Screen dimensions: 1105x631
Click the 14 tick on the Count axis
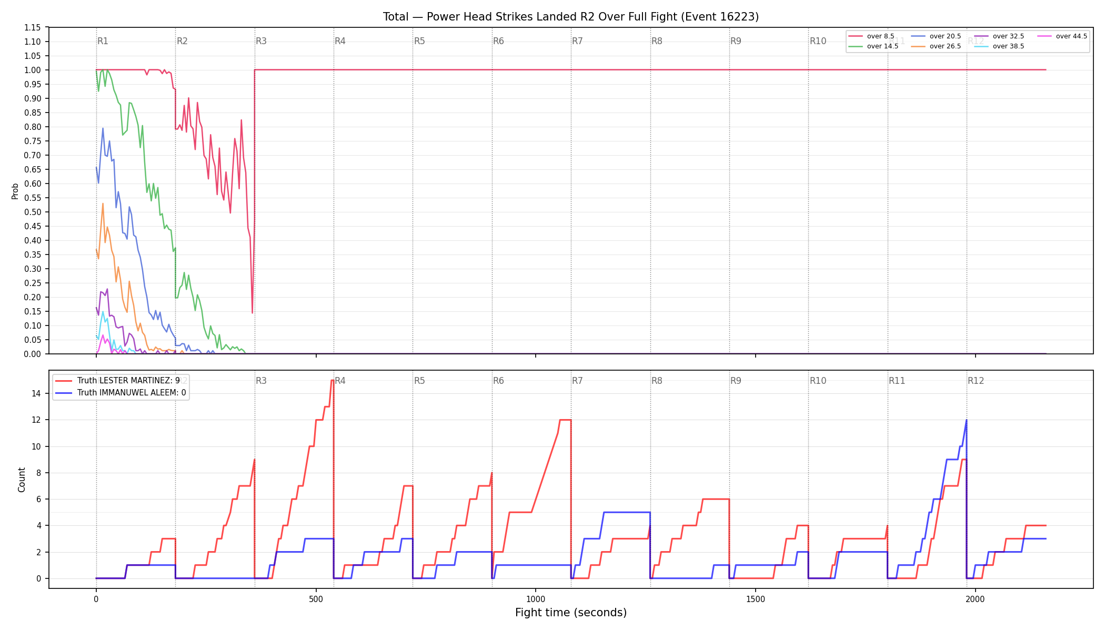(x=36, y=393)
